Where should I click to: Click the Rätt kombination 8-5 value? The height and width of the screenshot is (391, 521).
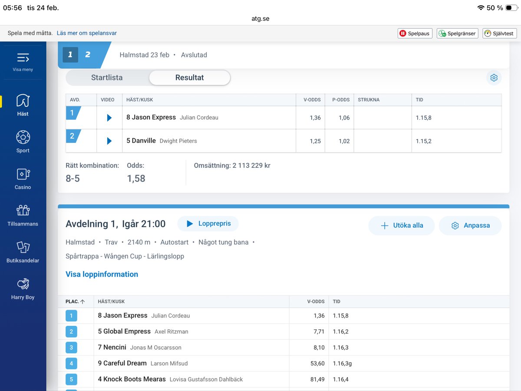(73, 179)
